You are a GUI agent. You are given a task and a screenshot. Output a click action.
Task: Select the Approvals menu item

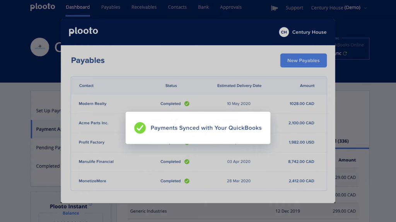[x=231, y=7]
